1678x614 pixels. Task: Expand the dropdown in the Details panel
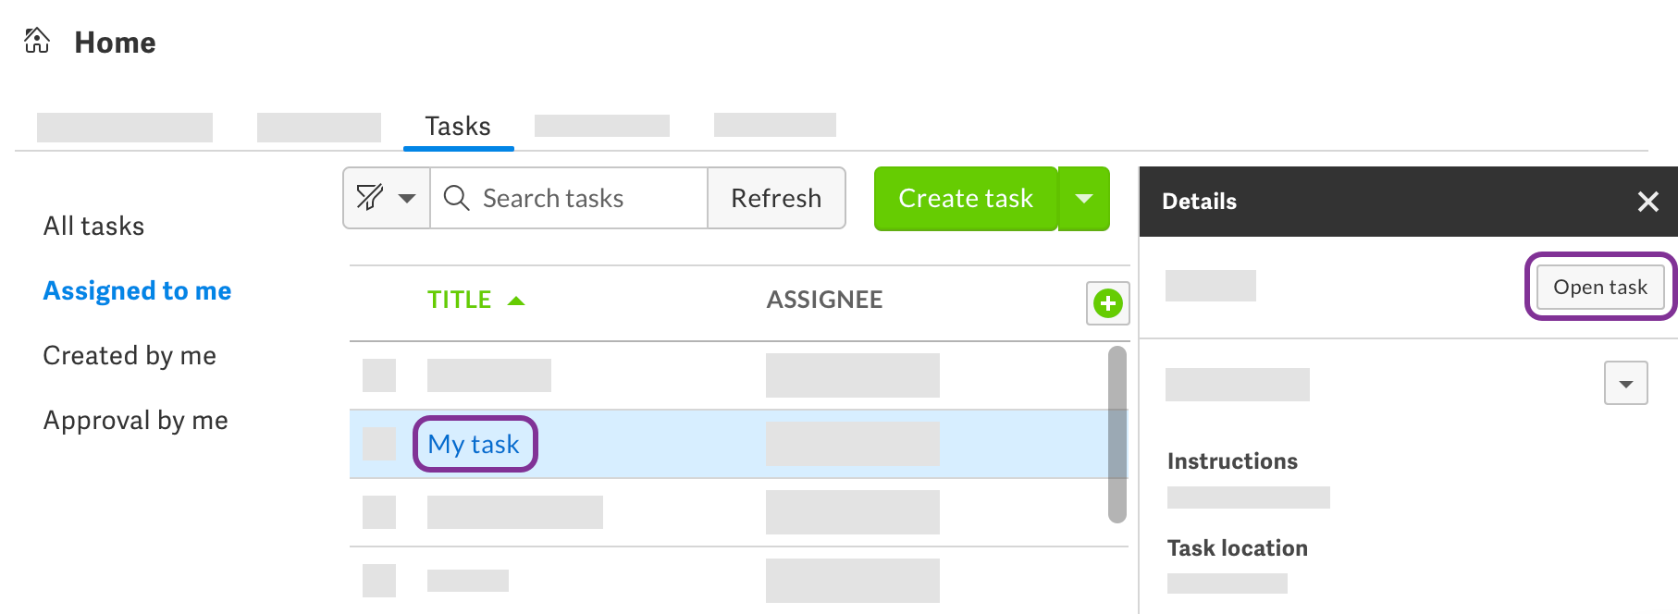[x=1627, y=383]
